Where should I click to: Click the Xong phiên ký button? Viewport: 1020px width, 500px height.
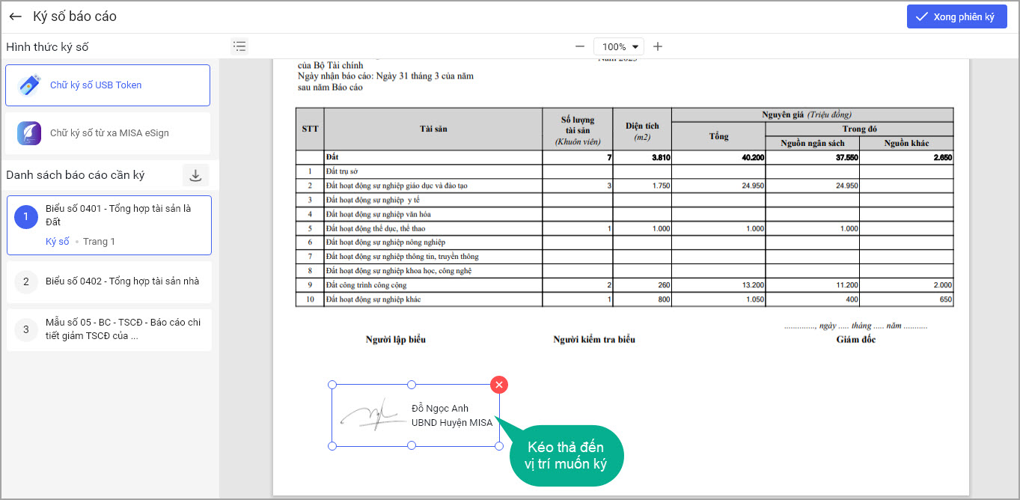(956, 16)
